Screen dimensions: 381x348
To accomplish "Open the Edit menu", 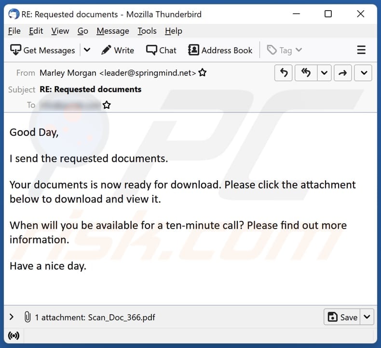I will pyautogui.click(x=36, y=31).
